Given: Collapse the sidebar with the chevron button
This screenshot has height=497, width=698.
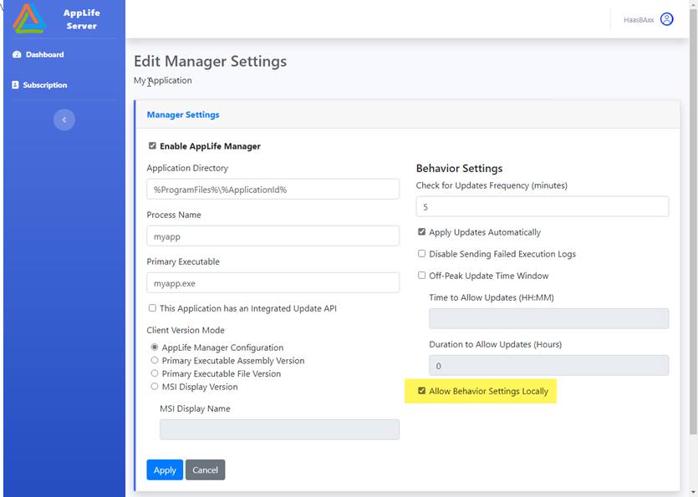Looking at the screenshot, I should [64, 119].
